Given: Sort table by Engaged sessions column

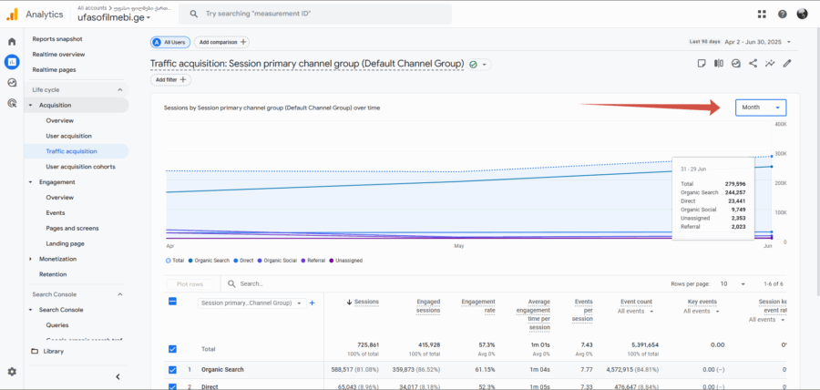Looking at the screenshot, I should 428,306.
